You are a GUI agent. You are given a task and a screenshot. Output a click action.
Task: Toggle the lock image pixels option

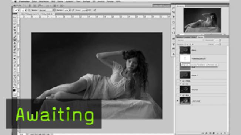[x=188, y=44]
